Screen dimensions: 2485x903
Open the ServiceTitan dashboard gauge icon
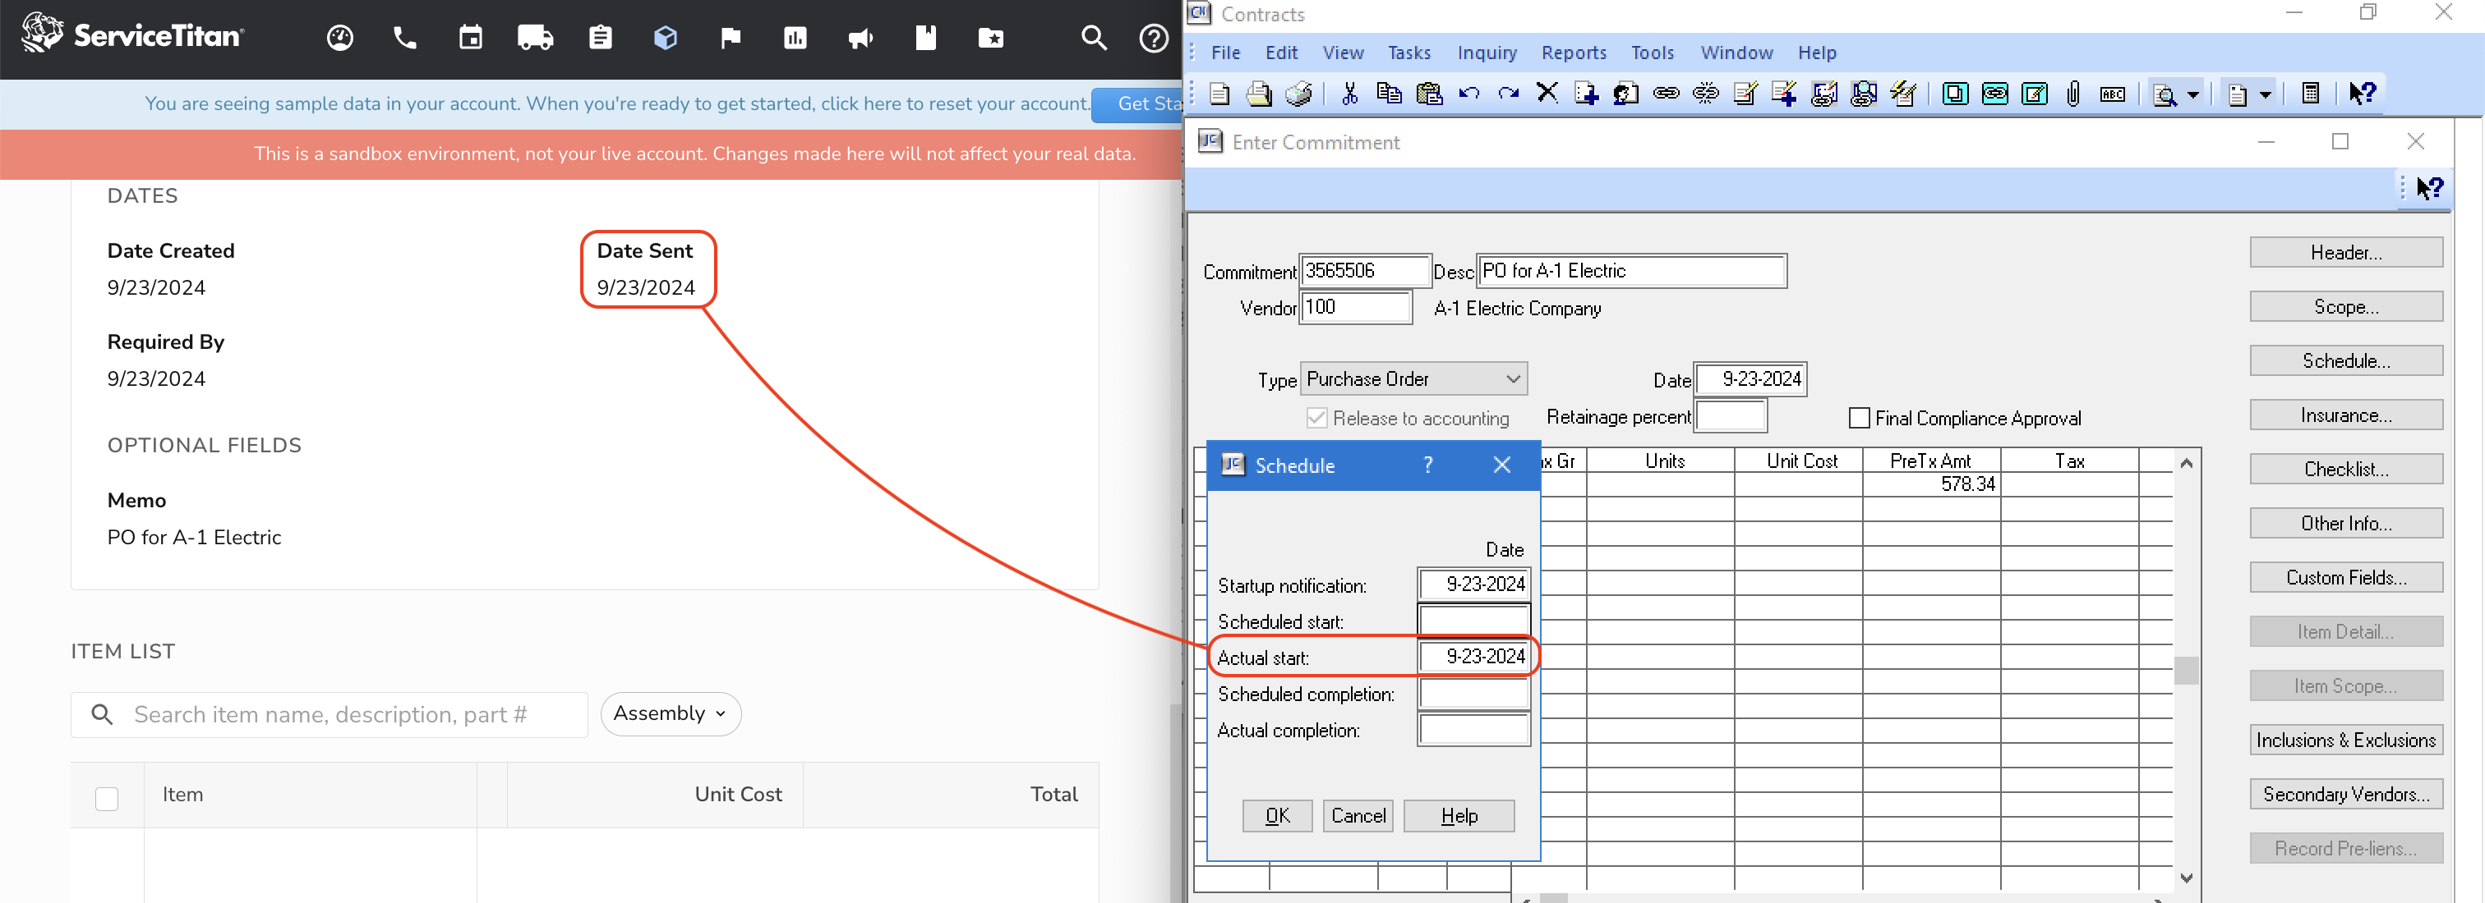click(339, 38)
